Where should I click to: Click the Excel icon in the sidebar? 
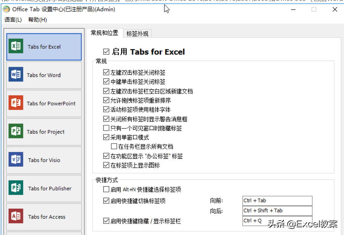tap(16, 46)
